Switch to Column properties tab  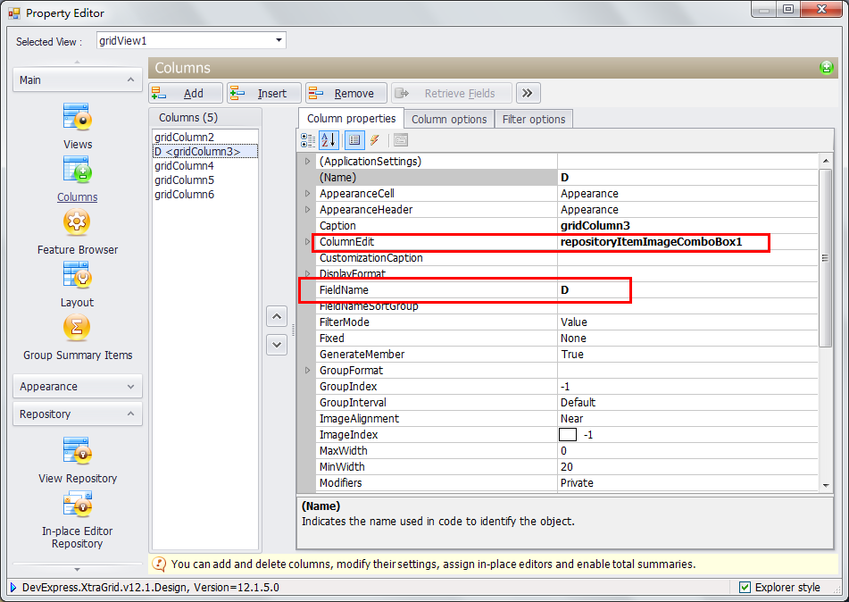(x=351, y=118)
